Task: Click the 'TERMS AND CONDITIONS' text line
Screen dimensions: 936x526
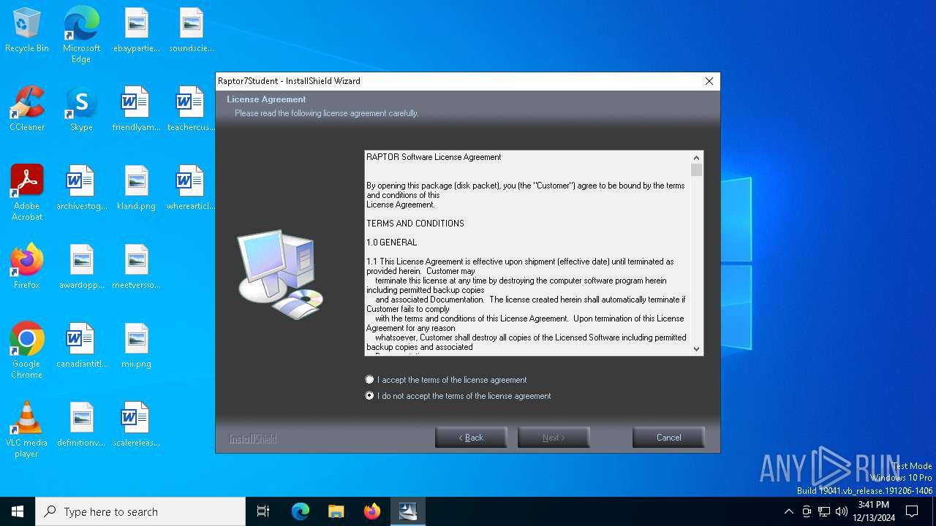Action: (x=415, y=224)
